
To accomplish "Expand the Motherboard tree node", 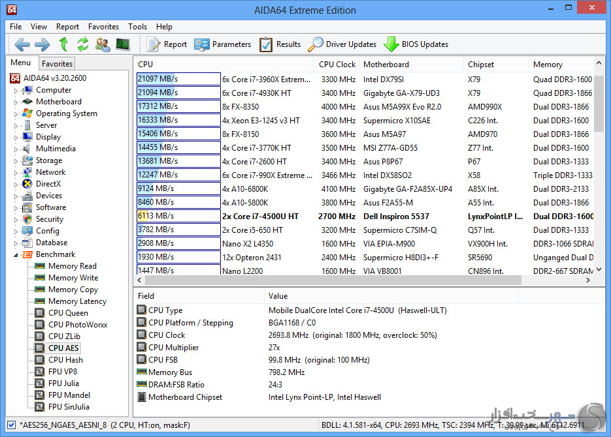I will pyautogui.click(x=16, y=102).
